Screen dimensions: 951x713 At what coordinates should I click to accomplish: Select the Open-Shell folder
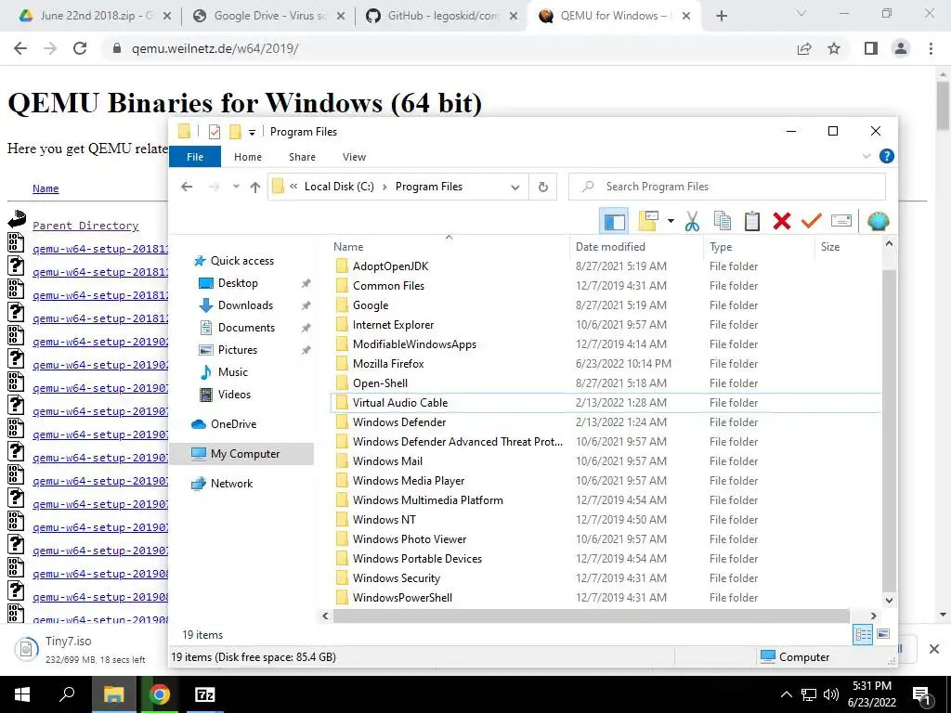point(380,383)
